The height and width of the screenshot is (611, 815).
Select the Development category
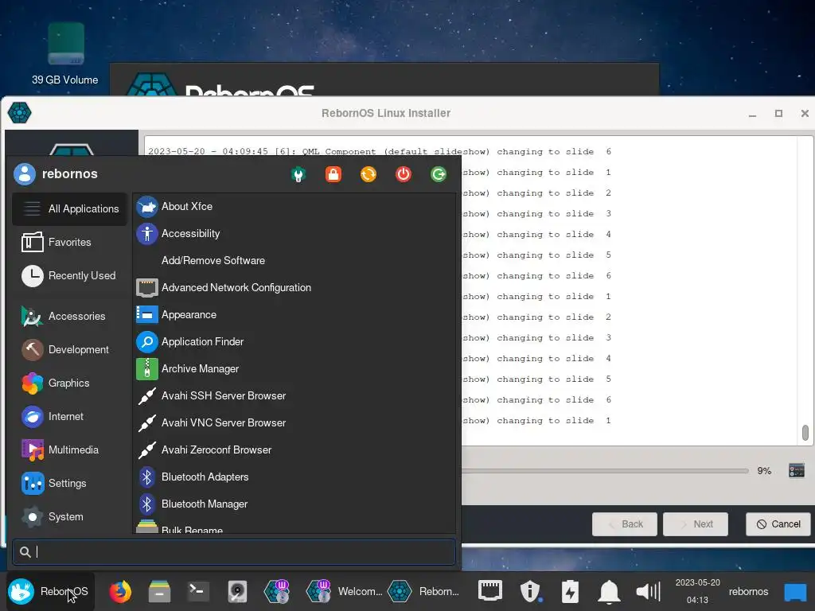point(70,350)
